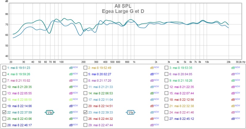Viewport: 246px width, 129px height.
Task: Enable measurement 1: mai 8 19:51:23 checkbox
Action: click(x=4, y=68)
